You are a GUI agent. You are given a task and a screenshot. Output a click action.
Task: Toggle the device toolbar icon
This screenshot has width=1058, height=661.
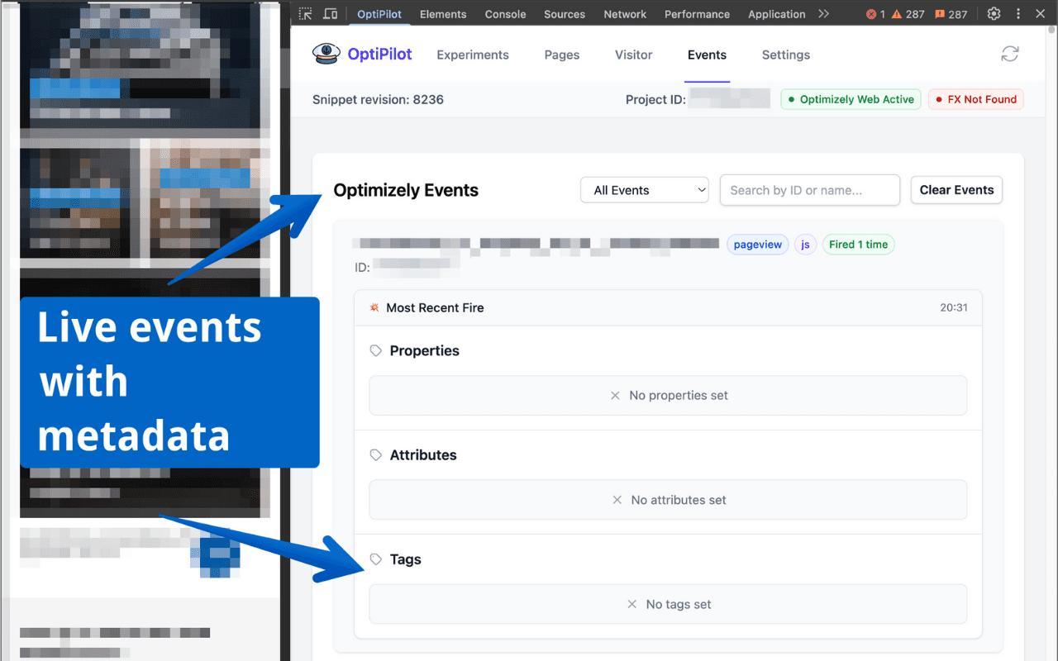point(330,14)
